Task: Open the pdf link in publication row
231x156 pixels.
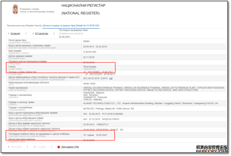Action: [111, 78]
